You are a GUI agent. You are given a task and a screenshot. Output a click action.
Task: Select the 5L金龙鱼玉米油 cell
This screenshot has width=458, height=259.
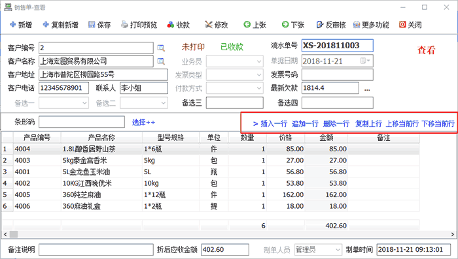pos(101,172)
